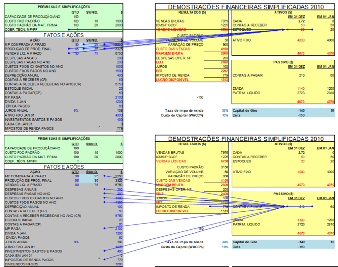Click lower MP COMPRADA A PRAZO price 25 cell
This screenshot has height=267, width=338.
pyautogui.click(x=96, y=176)
